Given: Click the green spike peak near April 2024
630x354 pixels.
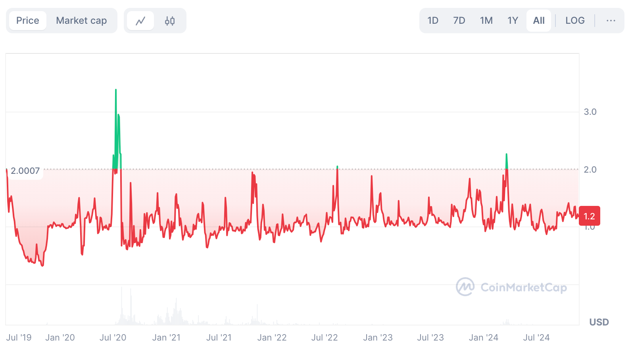Looking at the screenshot, I should (x=507, y=154).
